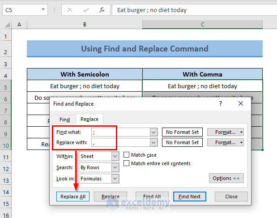Screen dimensions: 277x218
Task: Open the Name Box dropdown arrow
Action: click(43, 10)
